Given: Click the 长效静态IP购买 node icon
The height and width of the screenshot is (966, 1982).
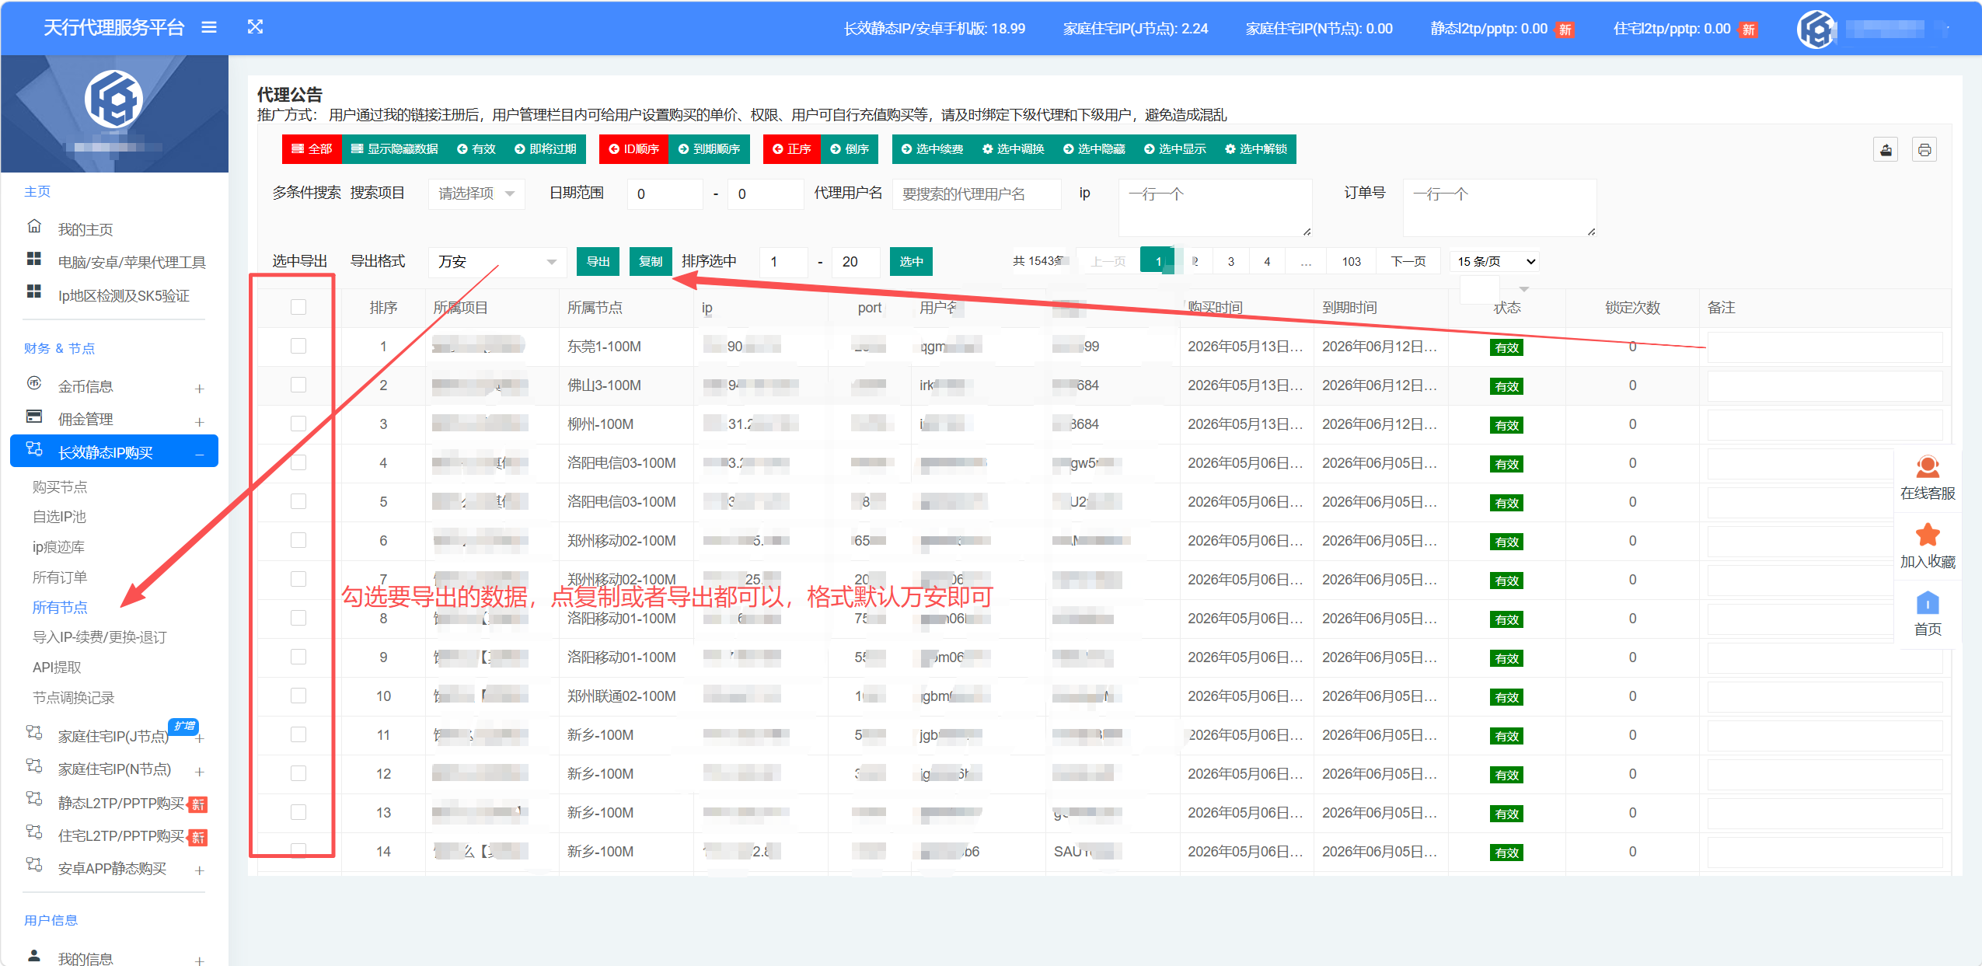Looking at the screenshot, I should 34,449.
